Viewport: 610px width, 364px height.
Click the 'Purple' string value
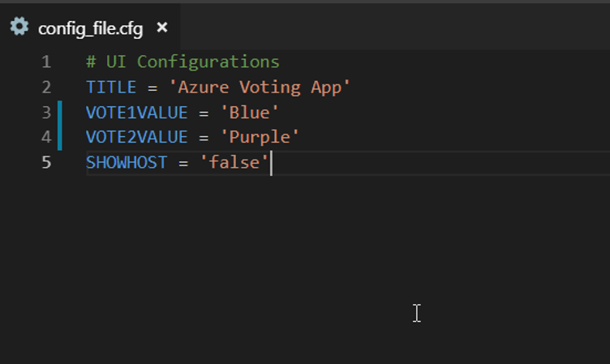[260, 137]
